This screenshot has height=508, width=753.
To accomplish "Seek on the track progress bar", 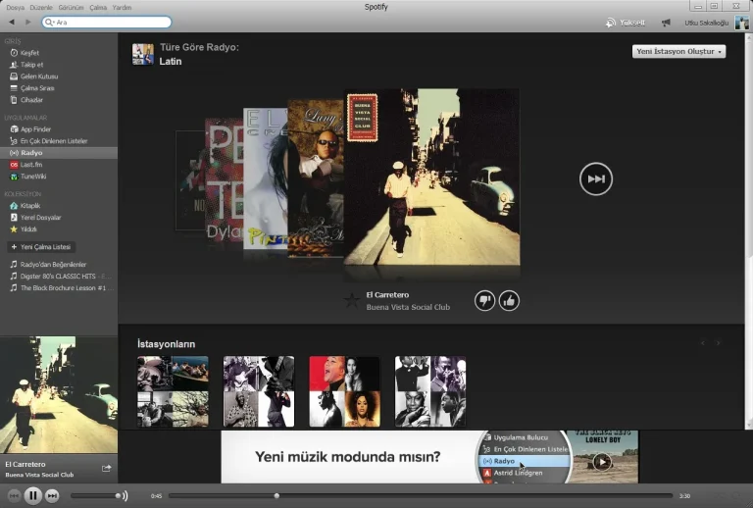I will pyautogui.click(x=421, y=495).
